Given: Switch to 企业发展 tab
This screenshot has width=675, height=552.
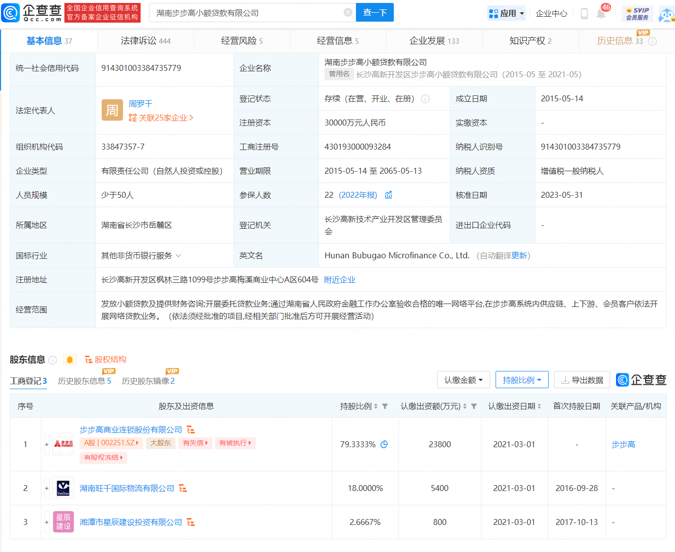Looking at the screenshot, I should 434,41.
